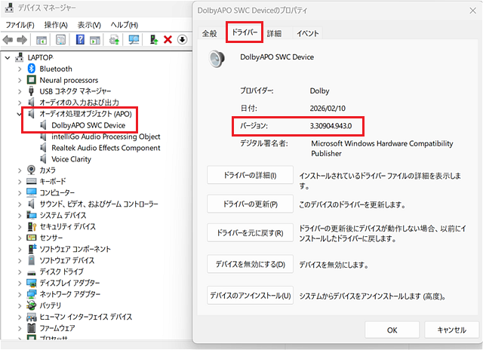Click the ヒューマン インターフェイス デバイス icon
This screenshot has width=483, height=350.
tap(32, 317)
